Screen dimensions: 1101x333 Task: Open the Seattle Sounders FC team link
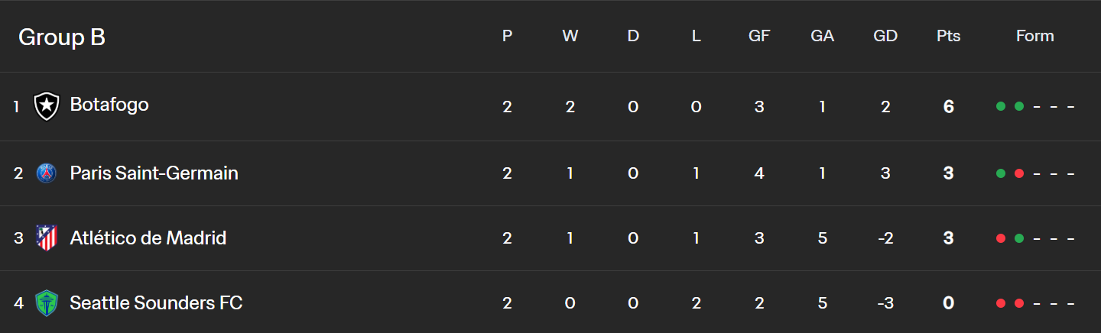(156, 303)
